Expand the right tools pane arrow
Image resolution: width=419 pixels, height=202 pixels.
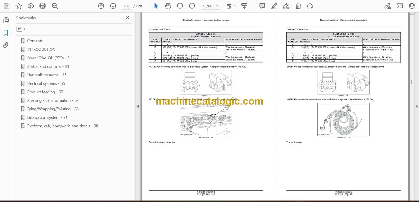point(416,106)
